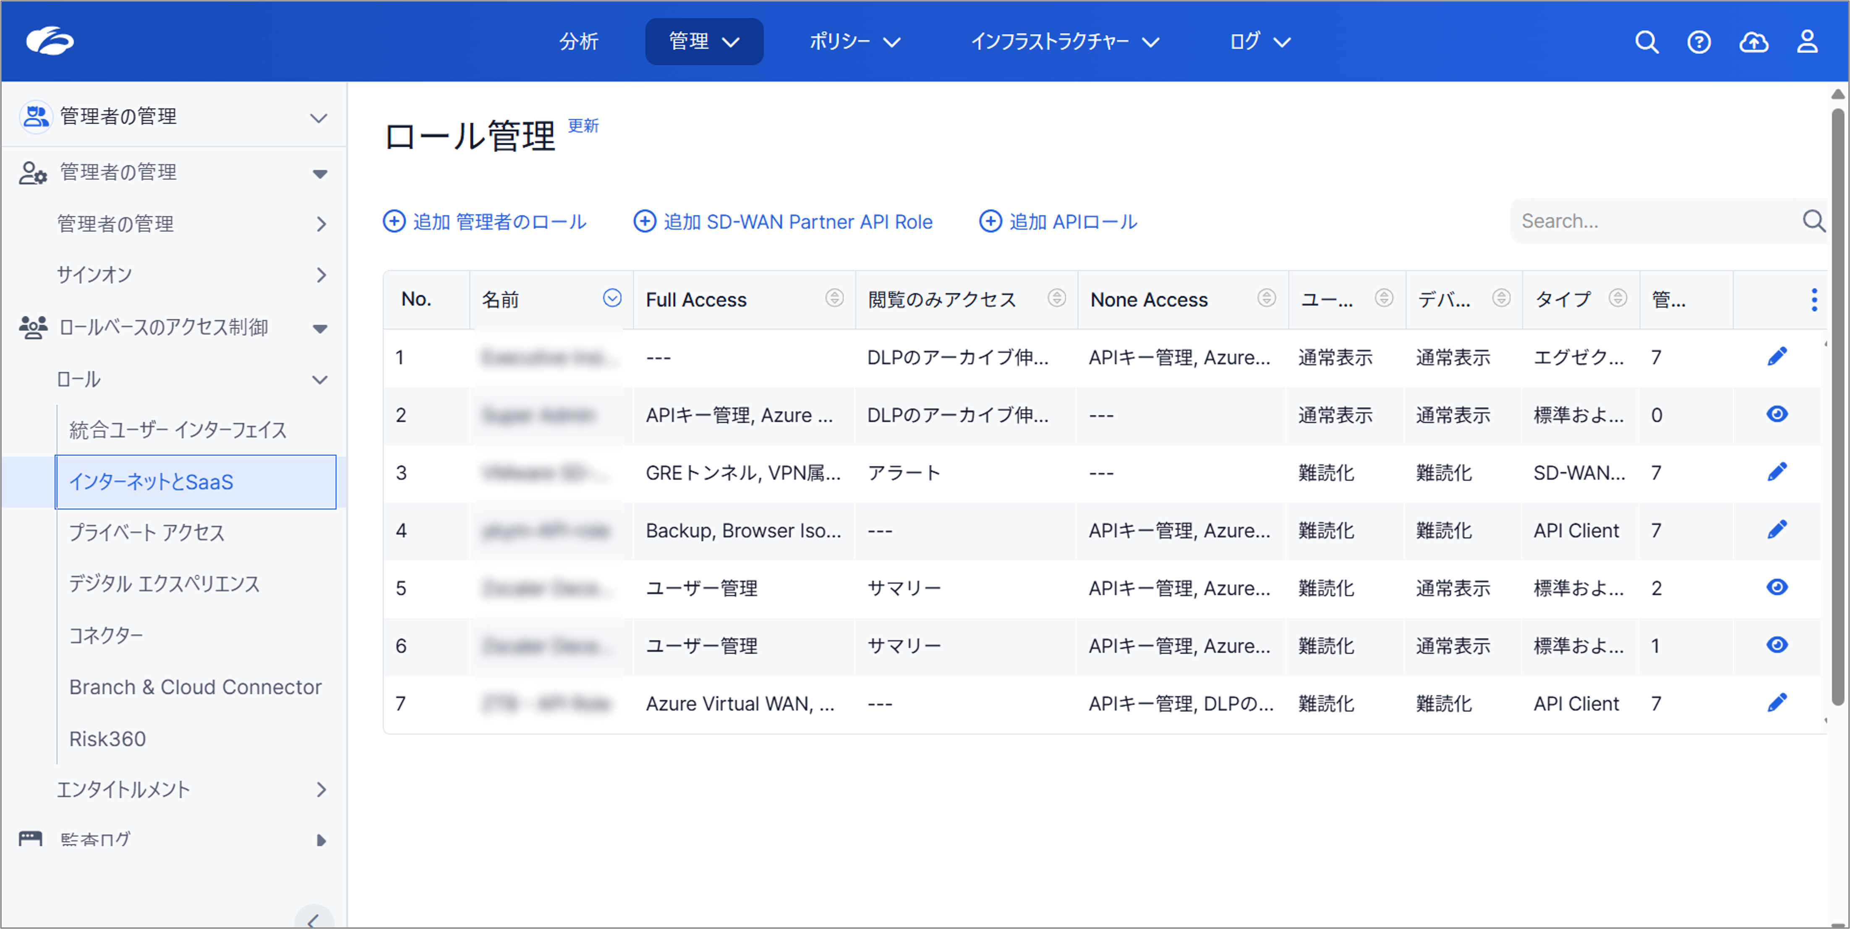
Task: Edit role in row 1 with pencil
Action: click(x=1777, y=357)
